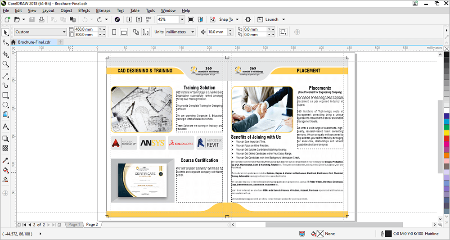Select the Zoom magnifier tool

tap(5, 64)
